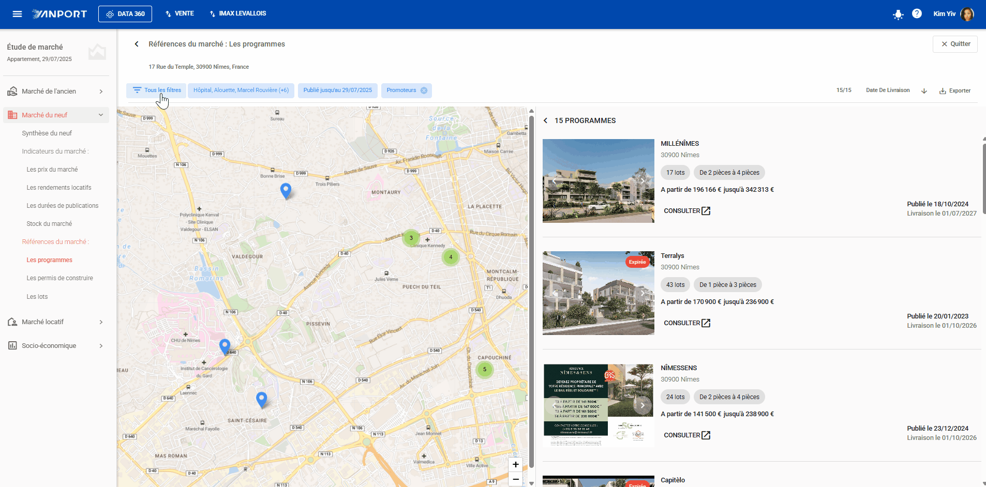
Task: Click the Socio-économique chart icon
Action: (x=12, y=345)
